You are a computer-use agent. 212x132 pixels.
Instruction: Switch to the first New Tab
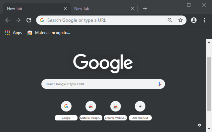[36, 9]
